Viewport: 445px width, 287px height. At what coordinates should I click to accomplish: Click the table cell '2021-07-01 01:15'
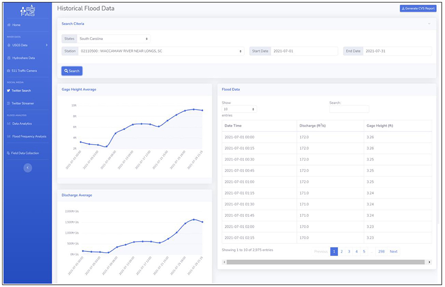[x=259, y=193]
